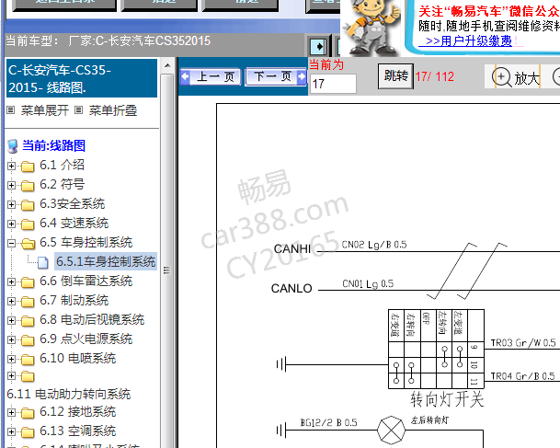Image resolution: width=560 pixels, height=448 pixels.
Task: Click the page number input showing 17
Action: (x=333, y=84)
